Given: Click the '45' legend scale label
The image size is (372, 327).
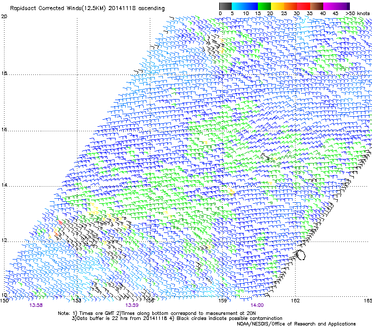Looking at the screenshot, I should coord(335,14).
